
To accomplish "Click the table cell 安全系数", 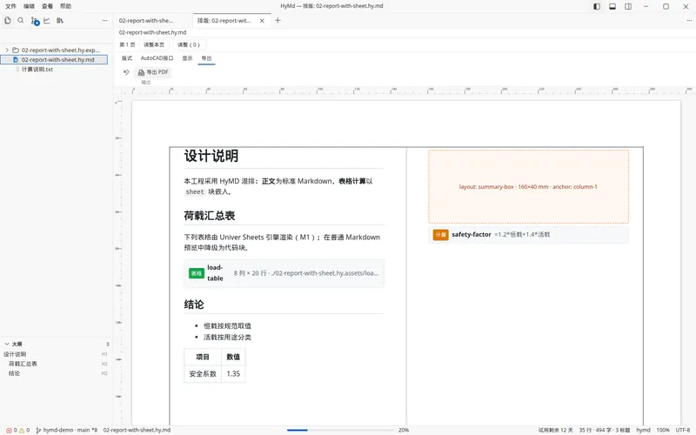I will pyautogui.click(x=203, y=374).
